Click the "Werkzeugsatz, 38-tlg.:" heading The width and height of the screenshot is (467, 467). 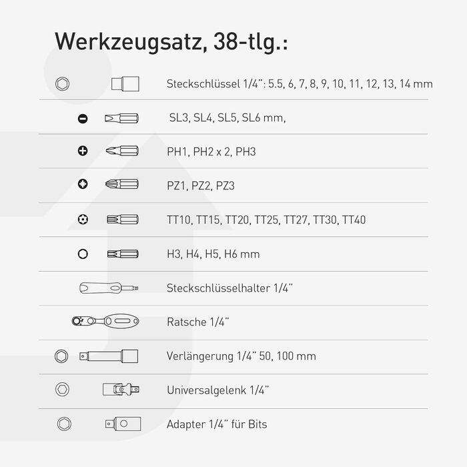pyautogui.click(x=171, y=40)
